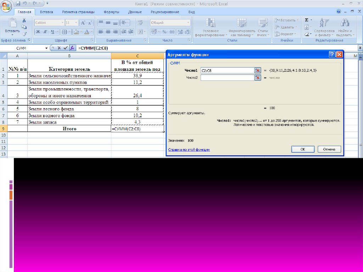Click the formula bar cancel X icon
Screen dimensions: 363x272
coord(59,48)
